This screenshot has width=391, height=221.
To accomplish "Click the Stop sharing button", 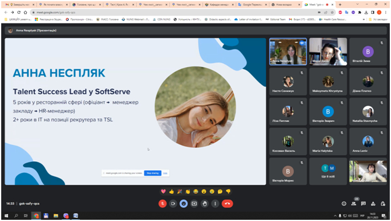I will (153, 173).
